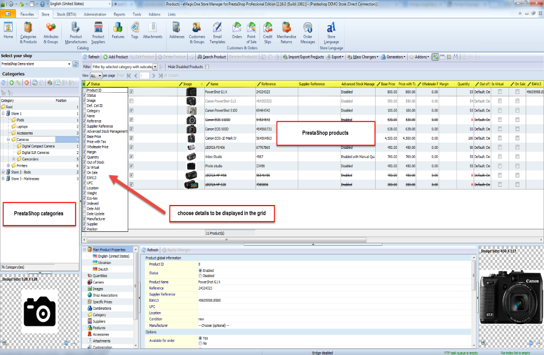Toggle Def. Cat ID column checkbox
This screenshot has width=544, height=355.
click(84, 105)
